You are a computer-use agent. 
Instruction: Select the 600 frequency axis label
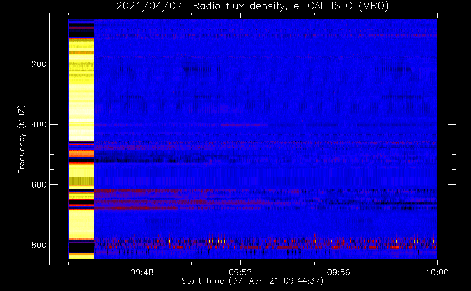(39, 185)
